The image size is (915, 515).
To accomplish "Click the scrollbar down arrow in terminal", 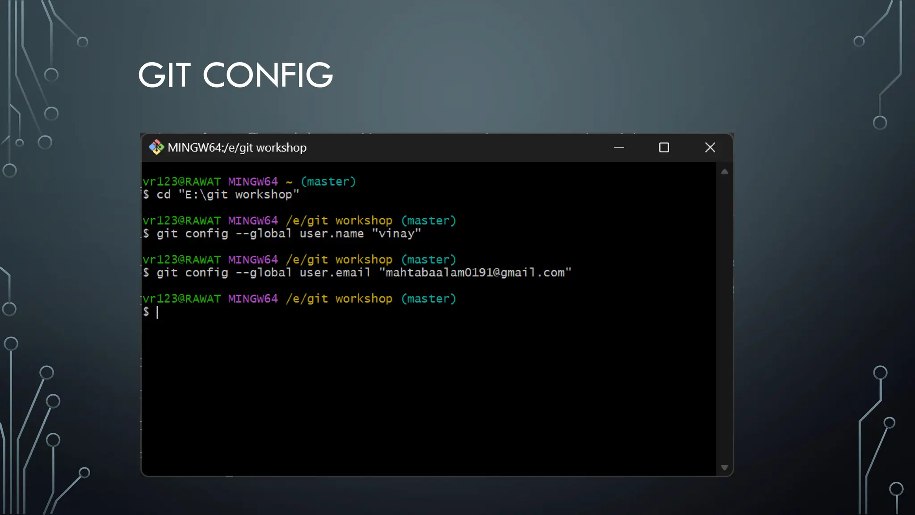I will point(724,467).
